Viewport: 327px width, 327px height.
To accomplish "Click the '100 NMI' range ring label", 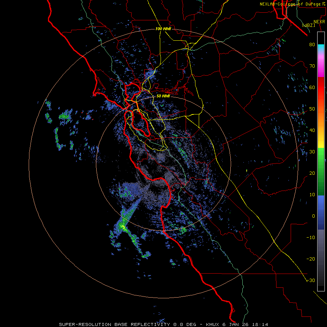I will pos(163,29).
